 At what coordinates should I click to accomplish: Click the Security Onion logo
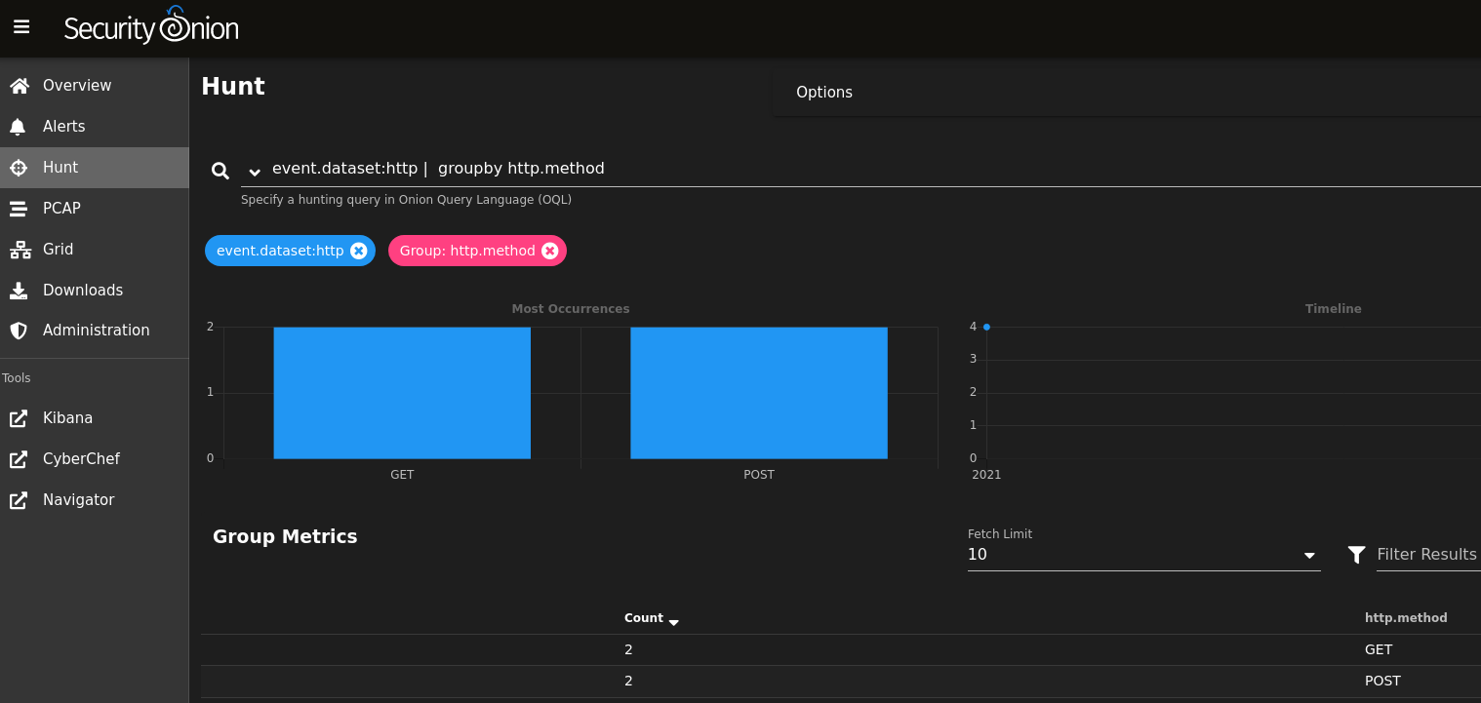151,26
